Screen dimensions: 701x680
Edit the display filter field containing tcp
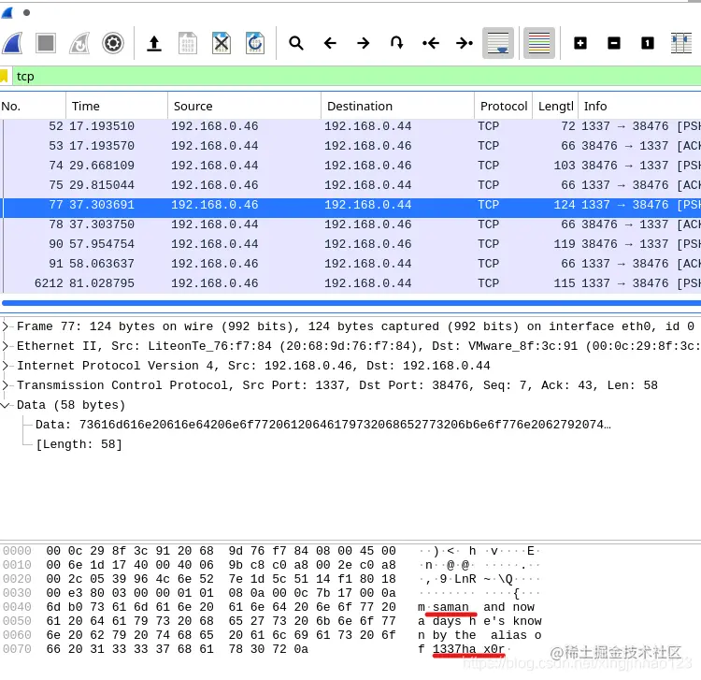(x=357, y=76)
